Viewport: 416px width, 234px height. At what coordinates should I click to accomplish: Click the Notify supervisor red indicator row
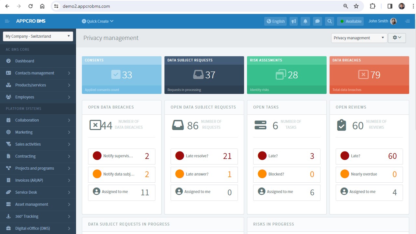122,156
